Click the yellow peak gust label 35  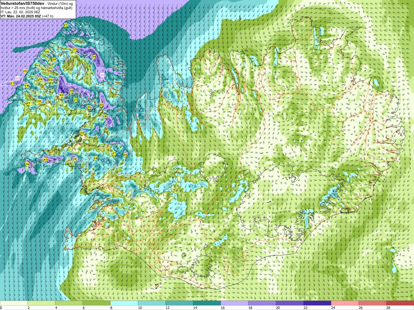pos(71,91)
